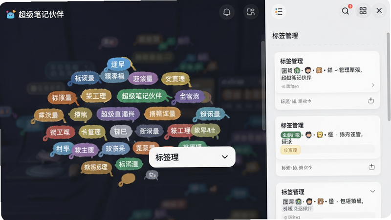Click the yellow avatar in the second card
The width and height of the screenshot is (391, 220).
(x=320, y=135)
